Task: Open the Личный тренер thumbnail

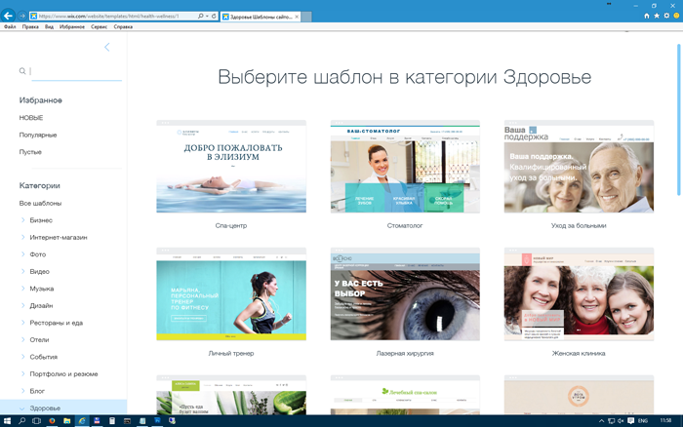Action: (231, 294)
